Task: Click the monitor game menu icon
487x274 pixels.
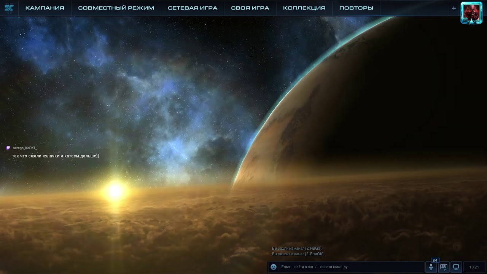Action: (x=456, y=267)
